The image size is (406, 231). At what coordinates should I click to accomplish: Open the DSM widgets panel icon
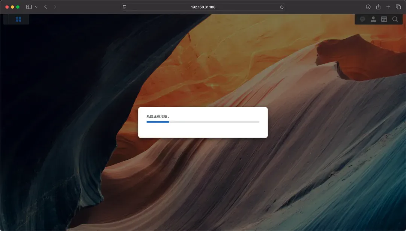(x=384, y=19)
